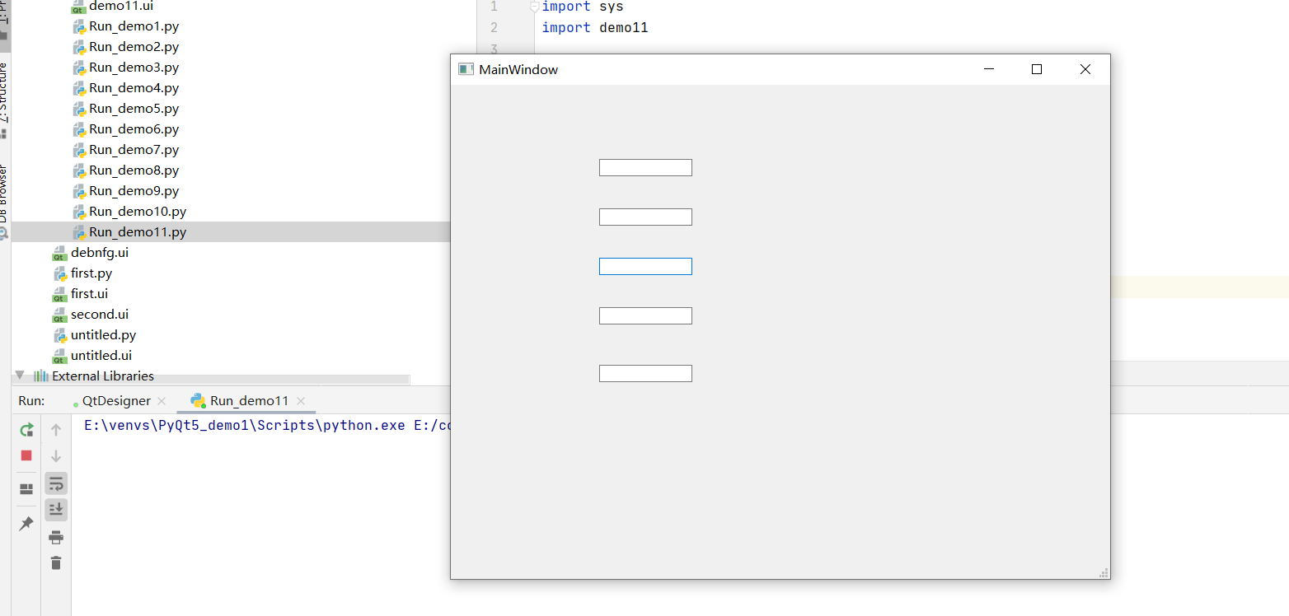Select Run_demo7.py in the project tree

click(134, 150)
